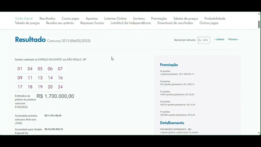Viewport: 261px width, 147px height.
Task: Select the drawn number 17
Action: coord(20,87)
